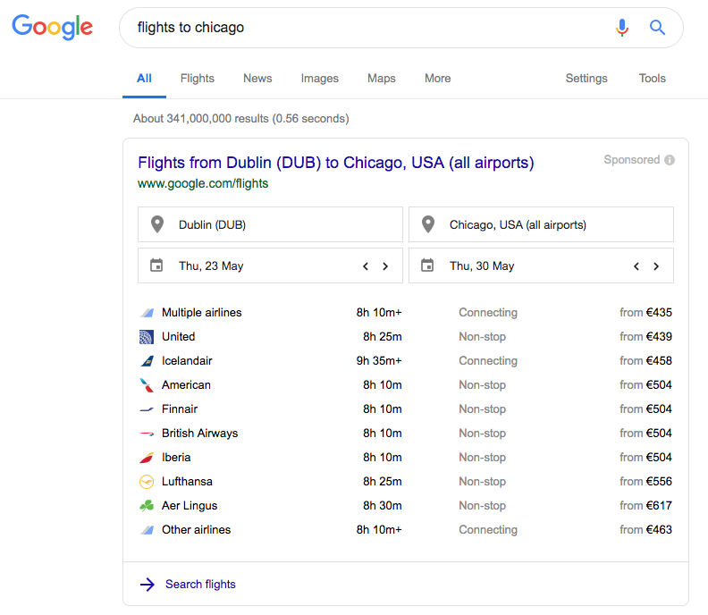Open the Settings menu
This screenshot has height=615, width=708.
pos(586,78)
